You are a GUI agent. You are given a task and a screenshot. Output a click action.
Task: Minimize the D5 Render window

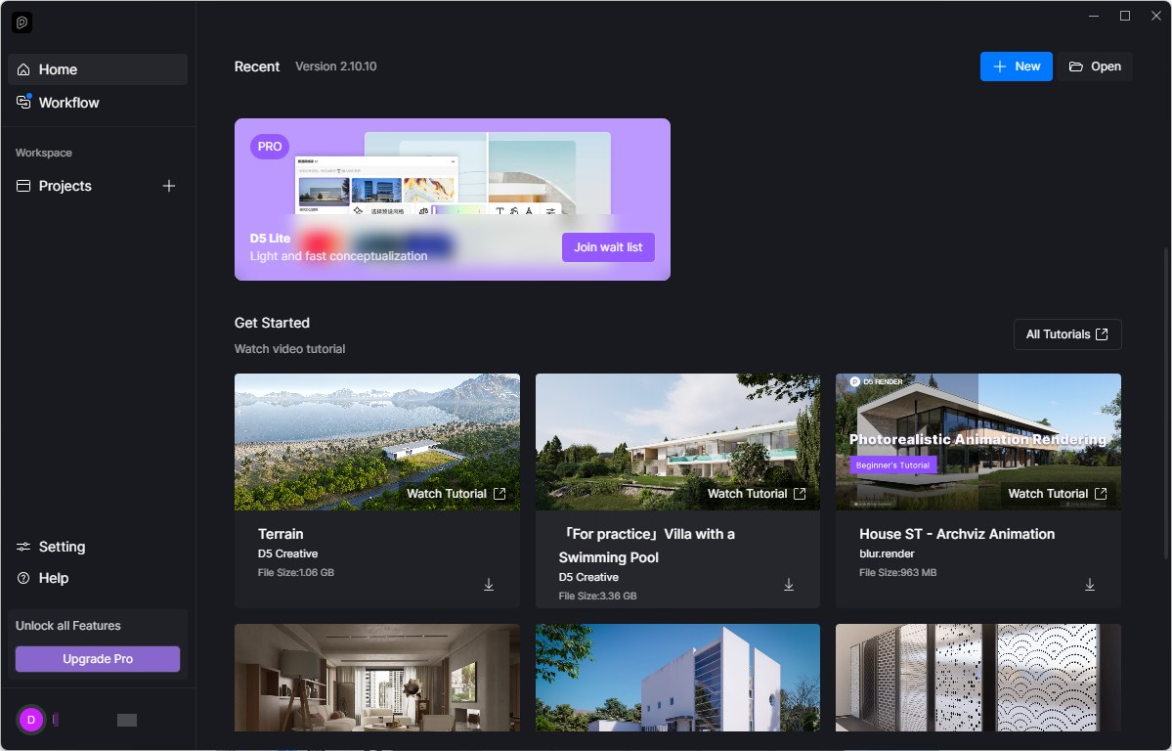[1094, 16]
